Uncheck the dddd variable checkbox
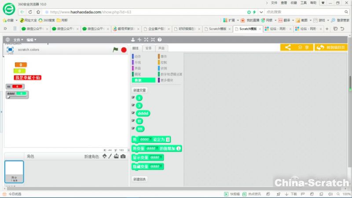The width and height of the screenshot is (352, 198). pyautogui.click(x=133, y=113)
